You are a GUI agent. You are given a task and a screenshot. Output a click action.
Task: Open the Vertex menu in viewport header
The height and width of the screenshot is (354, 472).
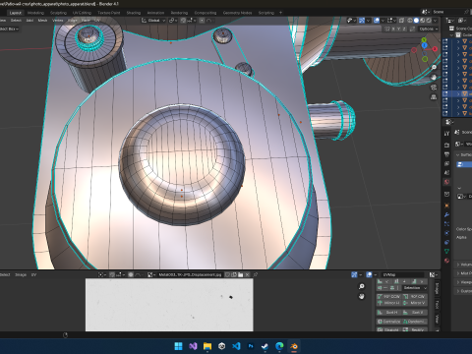click(x=58, y=21)
